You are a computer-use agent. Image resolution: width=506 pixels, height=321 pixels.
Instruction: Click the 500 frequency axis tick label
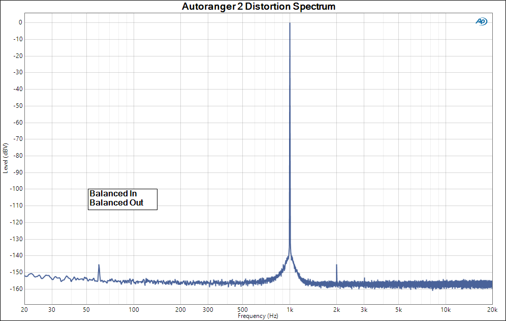tap(242, 310)
